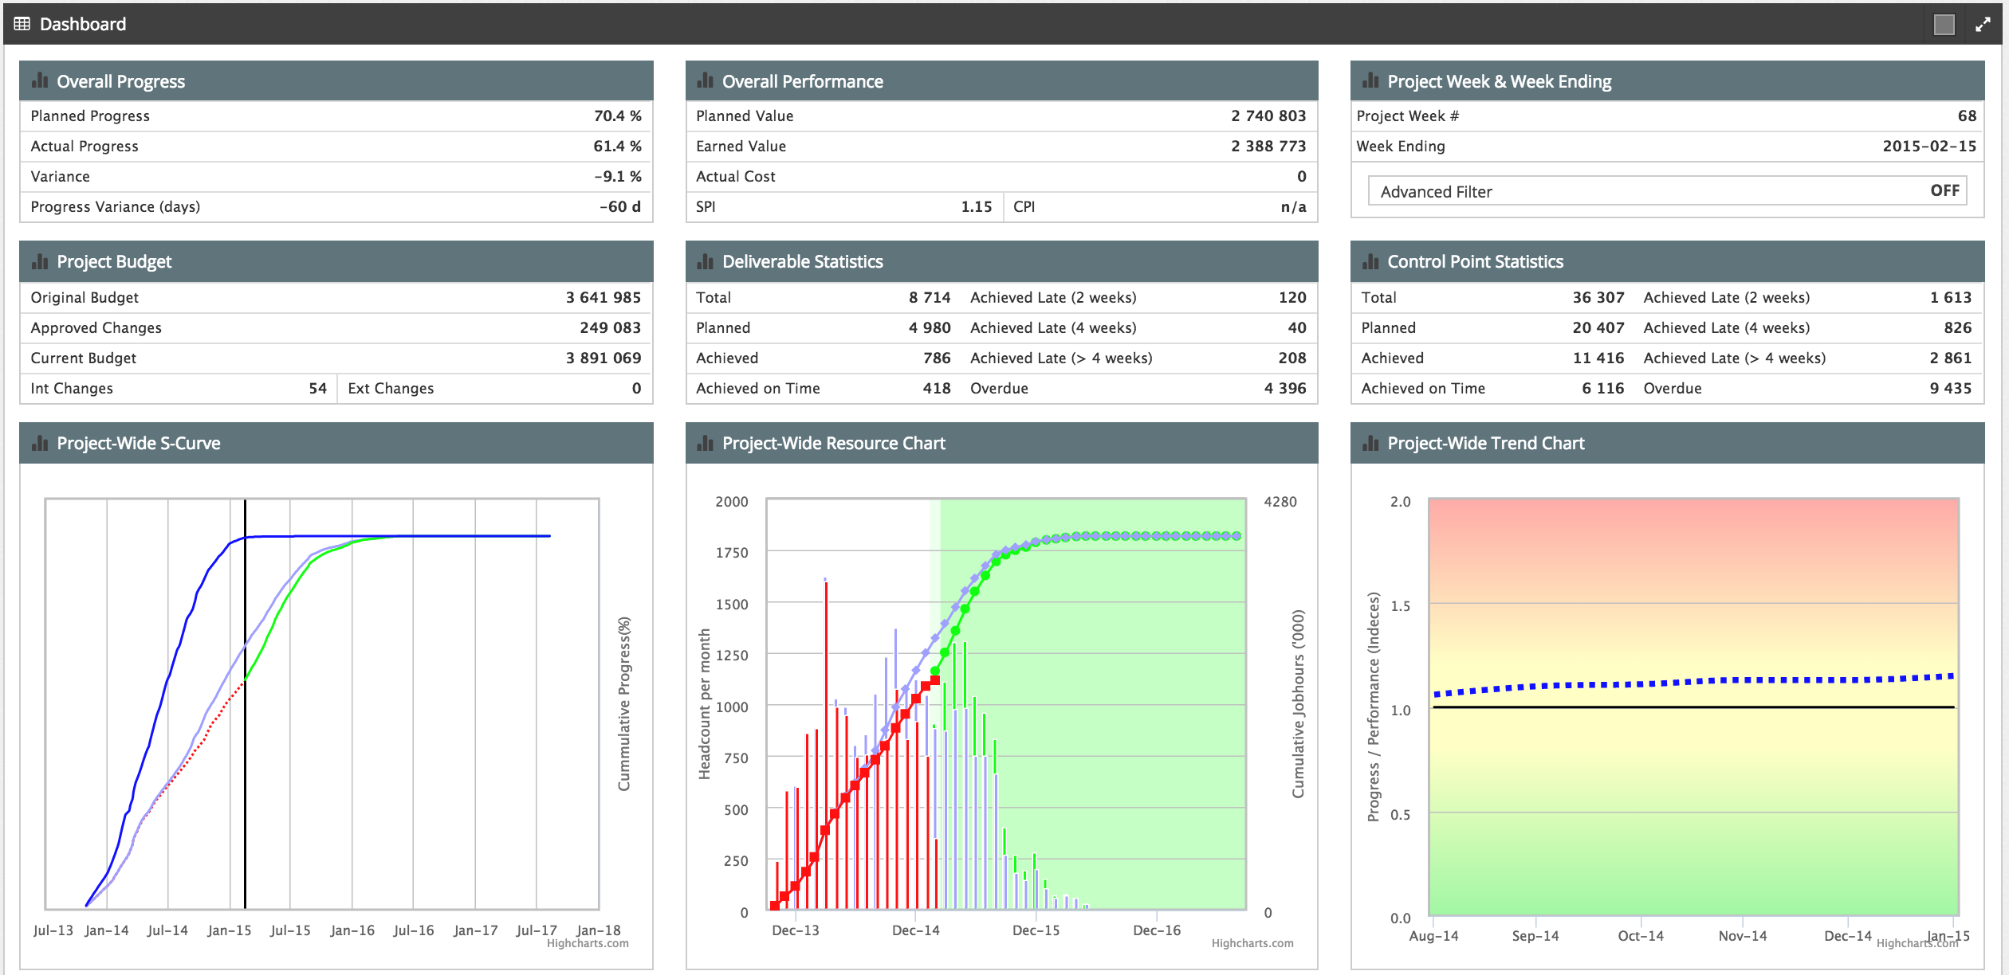Image resolution: width=2009 pixels, height=975 pixels.
Task: Toggle the Advanced Filter OFF switch
Action: tap(1944, 191)
